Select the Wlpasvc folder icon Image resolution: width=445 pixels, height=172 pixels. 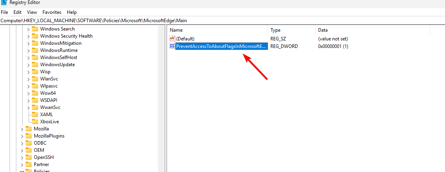(35, 86)
